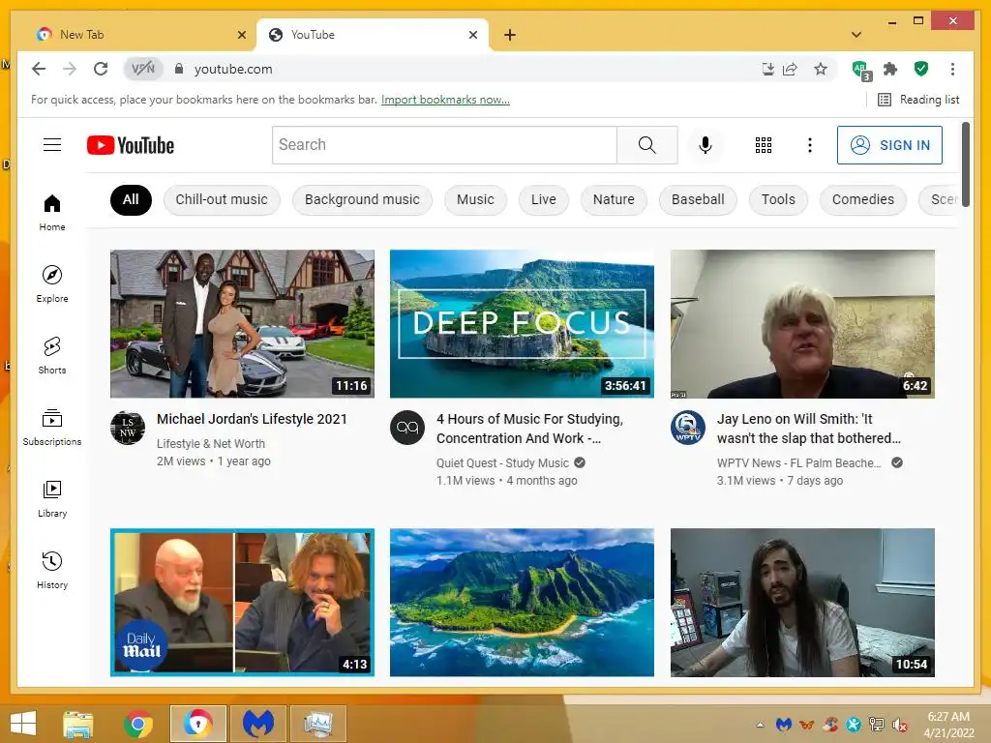Open File Explorer from the taskbar

pos(77,724)
